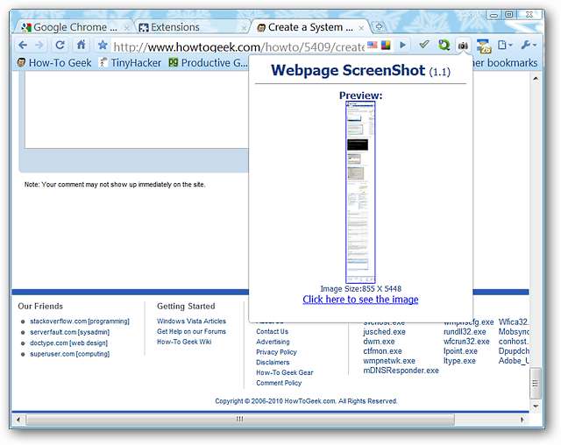Image resolution: width=561 pixels, height=445 pixels.
Task: Switch to the Extensions tab
Action: pyautogui.click(x=189, y=27)
